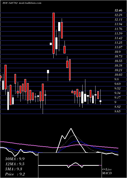
Task: Click the mail.bullkhan.com source text
Action: [30, 3]
